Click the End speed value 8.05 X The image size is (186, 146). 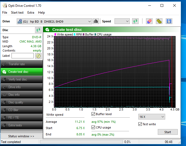[81, 134]
